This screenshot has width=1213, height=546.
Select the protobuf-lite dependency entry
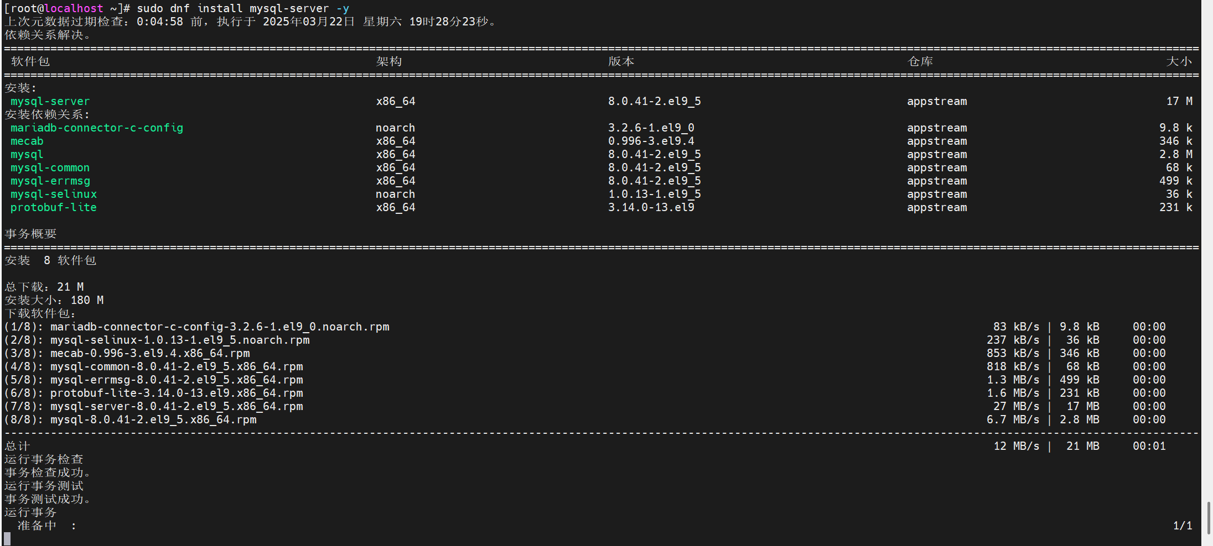pos(53,207)
